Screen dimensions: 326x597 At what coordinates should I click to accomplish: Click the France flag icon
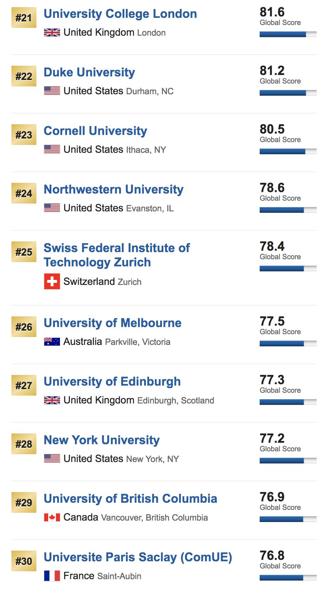(52, 576)
